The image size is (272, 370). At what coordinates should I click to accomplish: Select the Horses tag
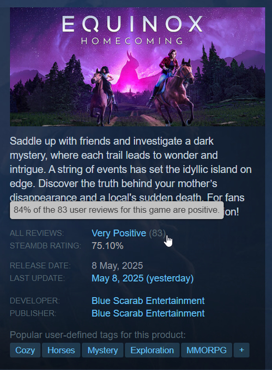[x=61, y=350]
